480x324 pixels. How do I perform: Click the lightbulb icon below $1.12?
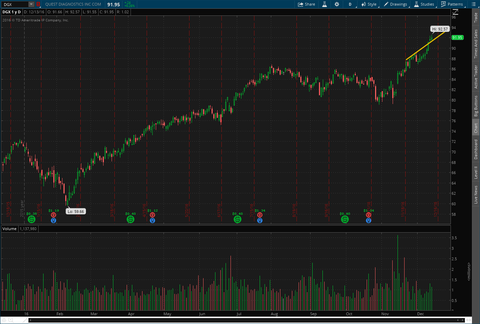(152, 221)
